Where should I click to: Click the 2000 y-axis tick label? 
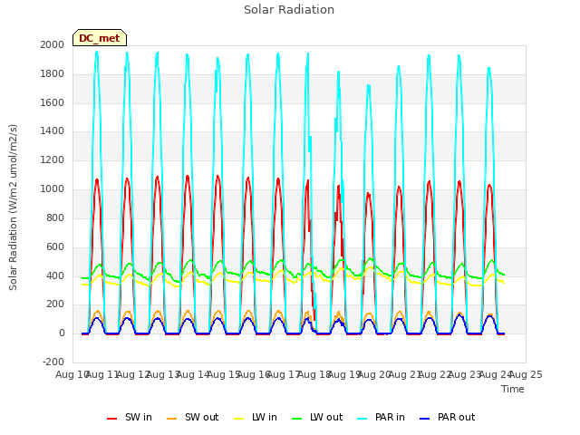[53, 44]
